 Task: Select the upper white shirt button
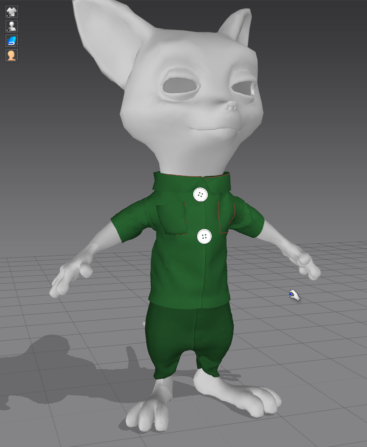point(200,194)
